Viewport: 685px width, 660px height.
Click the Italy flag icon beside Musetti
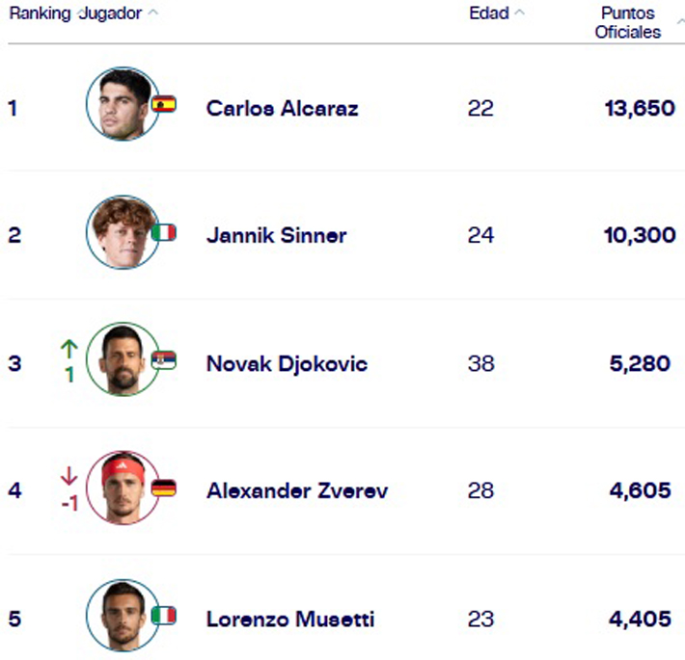tap(164, 615)
